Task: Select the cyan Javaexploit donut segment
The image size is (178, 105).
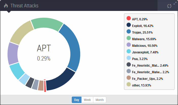Action: 16,71
